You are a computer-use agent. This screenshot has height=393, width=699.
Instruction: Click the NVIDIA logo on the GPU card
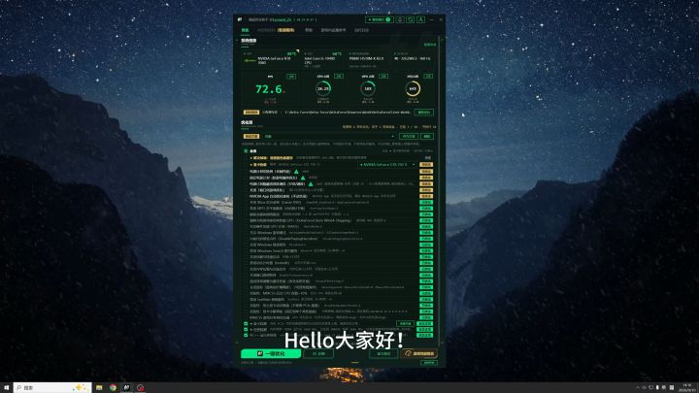click(250, 60)
